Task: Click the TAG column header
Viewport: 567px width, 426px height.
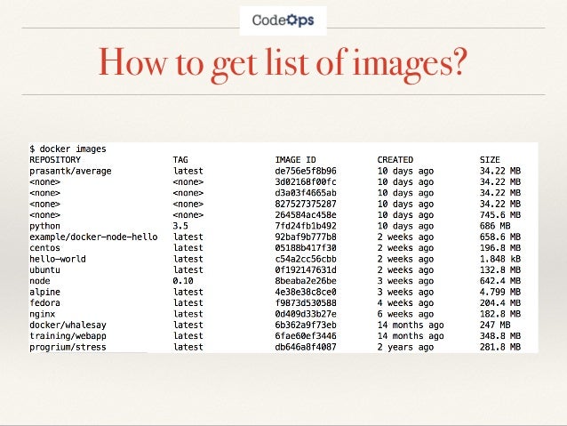Action: (180, 159)
